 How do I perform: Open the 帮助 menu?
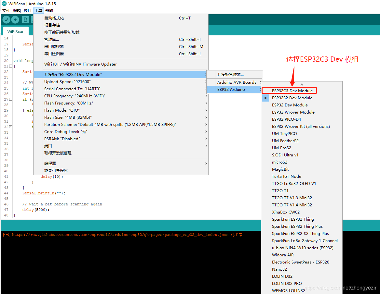(49, 10)
